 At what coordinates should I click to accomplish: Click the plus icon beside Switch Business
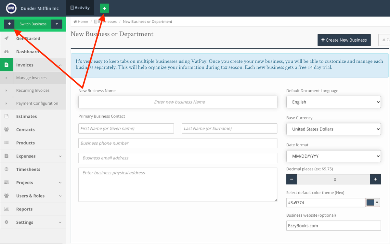coord(9,24)
